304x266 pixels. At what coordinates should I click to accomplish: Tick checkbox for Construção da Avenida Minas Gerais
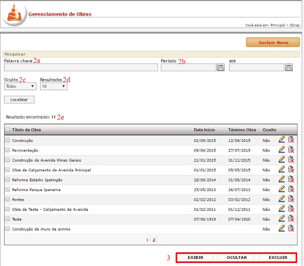(8, 160)
